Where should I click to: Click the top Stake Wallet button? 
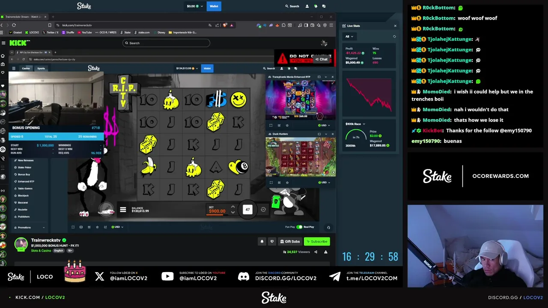(214, 6)
